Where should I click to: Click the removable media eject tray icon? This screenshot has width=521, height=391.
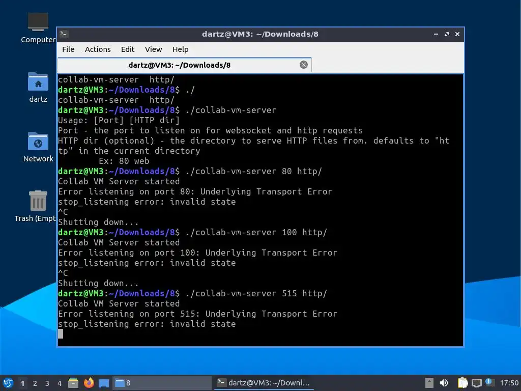(429, 383)
